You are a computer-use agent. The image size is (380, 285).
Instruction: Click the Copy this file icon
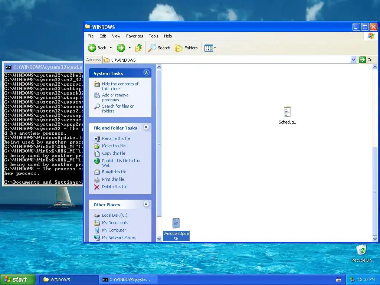97,153
